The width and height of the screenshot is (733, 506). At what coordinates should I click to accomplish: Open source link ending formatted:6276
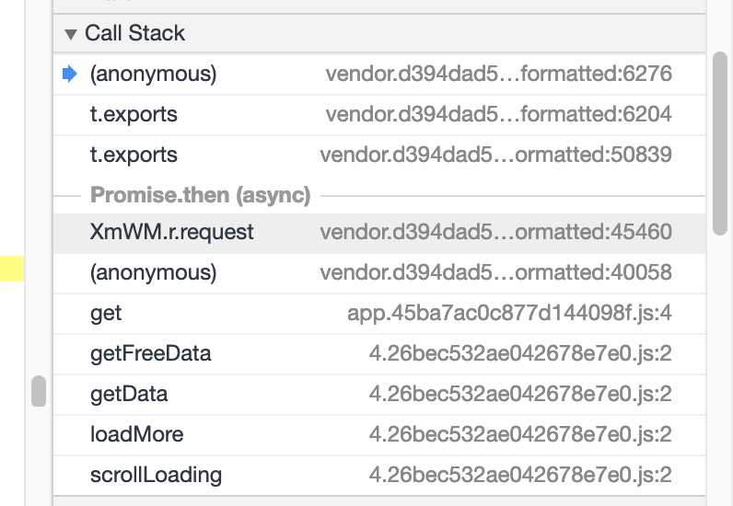(498, 75)
